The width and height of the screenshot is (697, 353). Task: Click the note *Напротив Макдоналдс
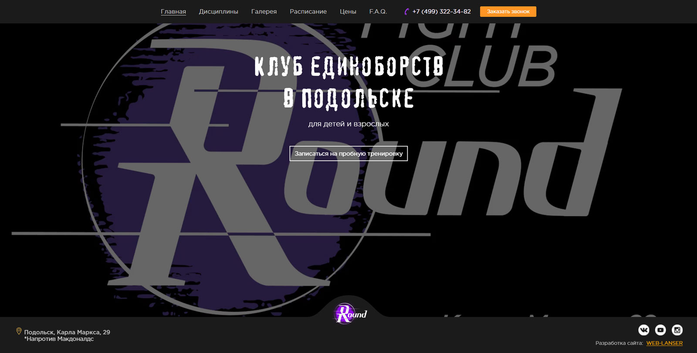click(x=59, y=339)
